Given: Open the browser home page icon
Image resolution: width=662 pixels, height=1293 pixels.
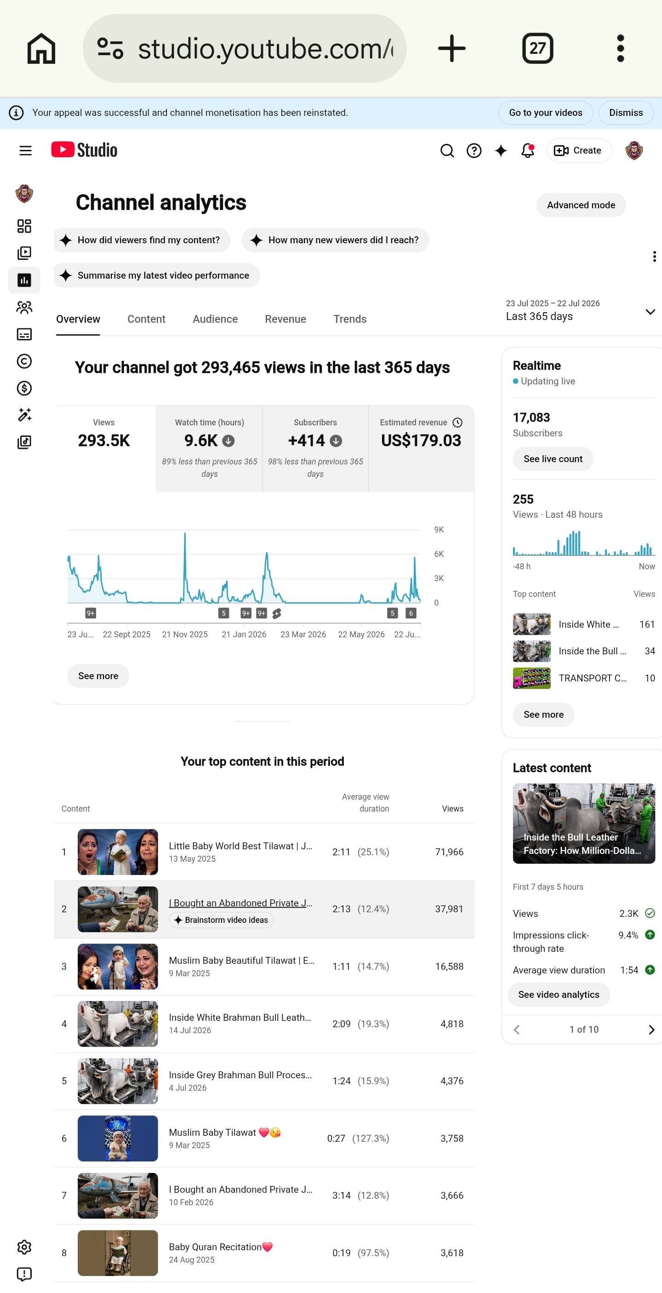Looking at the screenshot, I should click(x=41, y=49).
